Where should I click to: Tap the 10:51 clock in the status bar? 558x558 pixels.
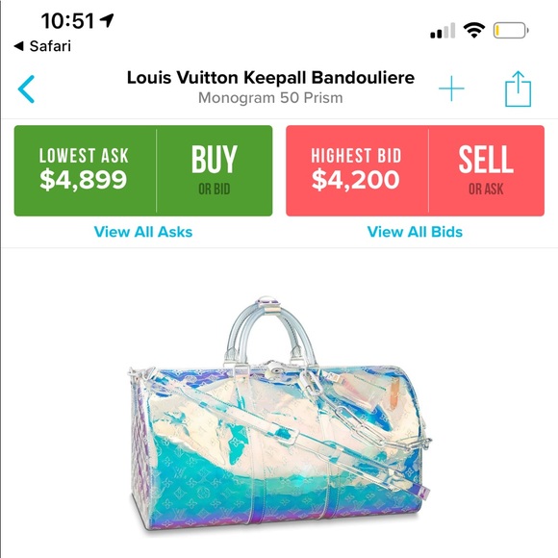67,20
